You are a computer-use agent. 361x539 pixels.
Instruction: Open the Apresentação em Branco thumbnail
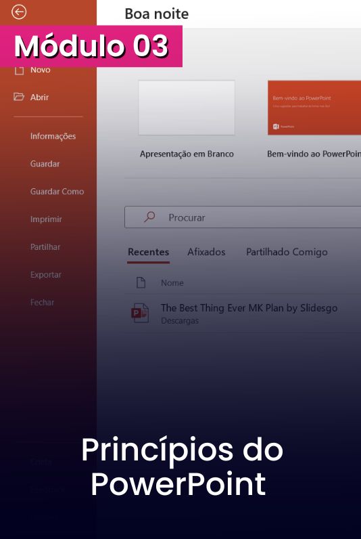(187, 108)
